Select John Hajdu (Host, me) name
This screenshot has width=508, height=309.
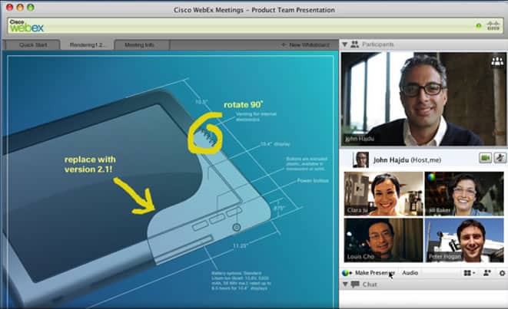407,159
